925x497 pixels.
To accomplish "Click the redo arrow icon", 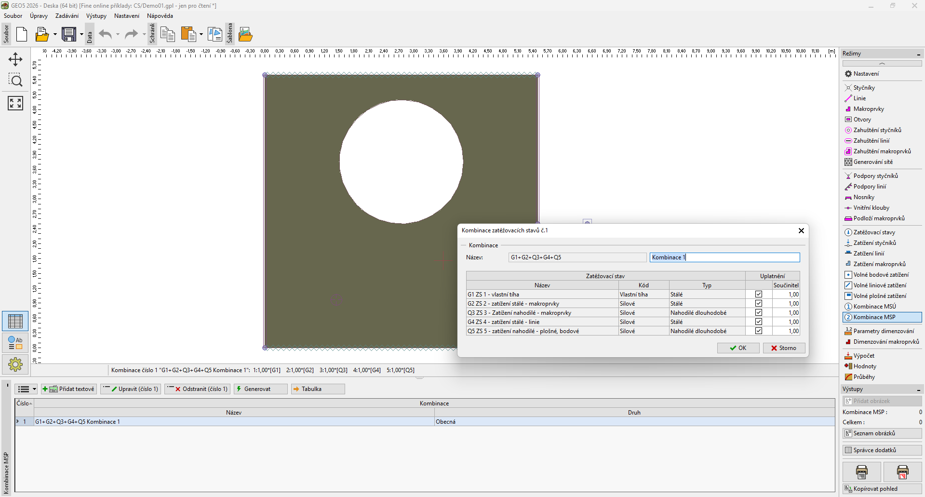I will [x=131, y=34].
